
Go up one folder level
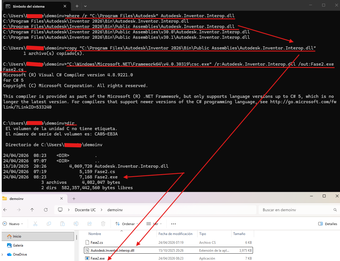click(x=32, y=210)
